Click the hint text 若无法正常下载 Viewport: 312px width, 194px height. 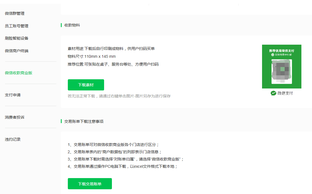(x=119, y=96)
